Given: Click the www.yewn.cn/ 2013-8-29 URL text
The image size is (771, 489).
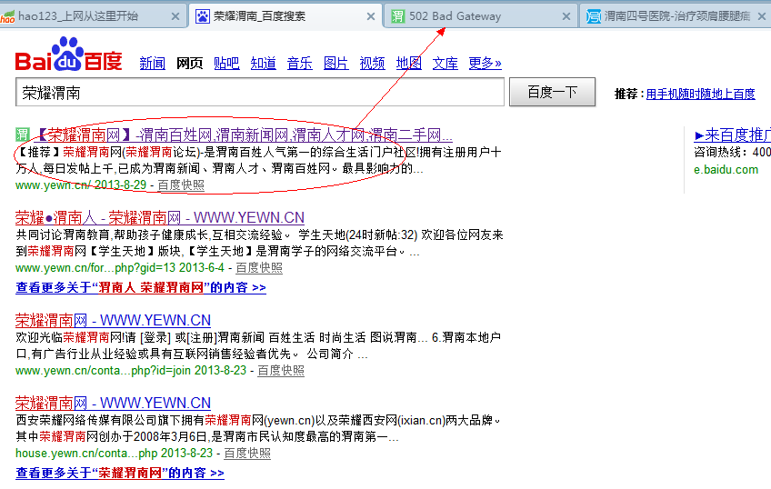Looking at the screenshot, I should coord(81,185).
